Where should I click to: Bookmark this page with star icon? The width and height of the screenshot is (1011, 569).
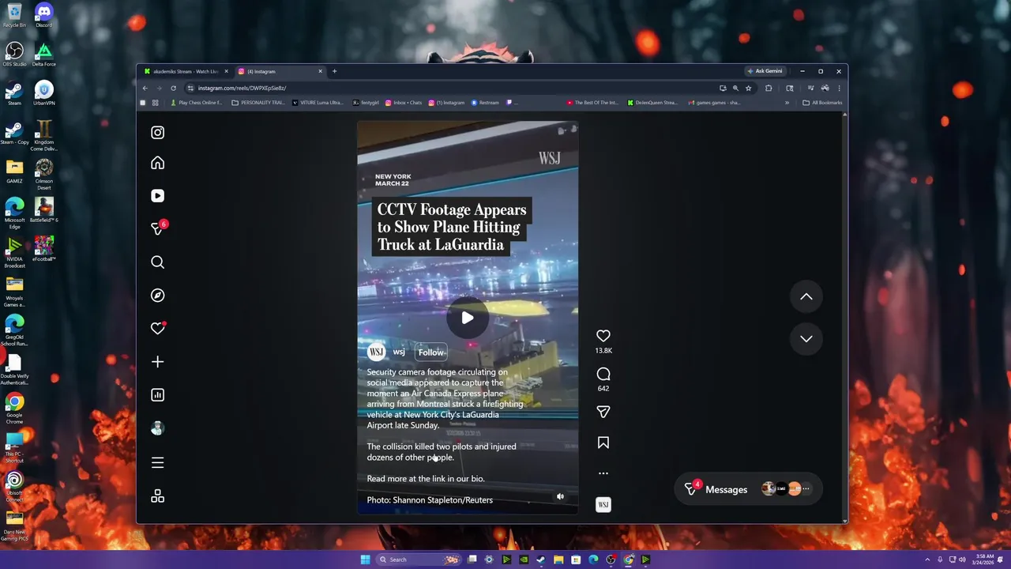pos(748,88)
